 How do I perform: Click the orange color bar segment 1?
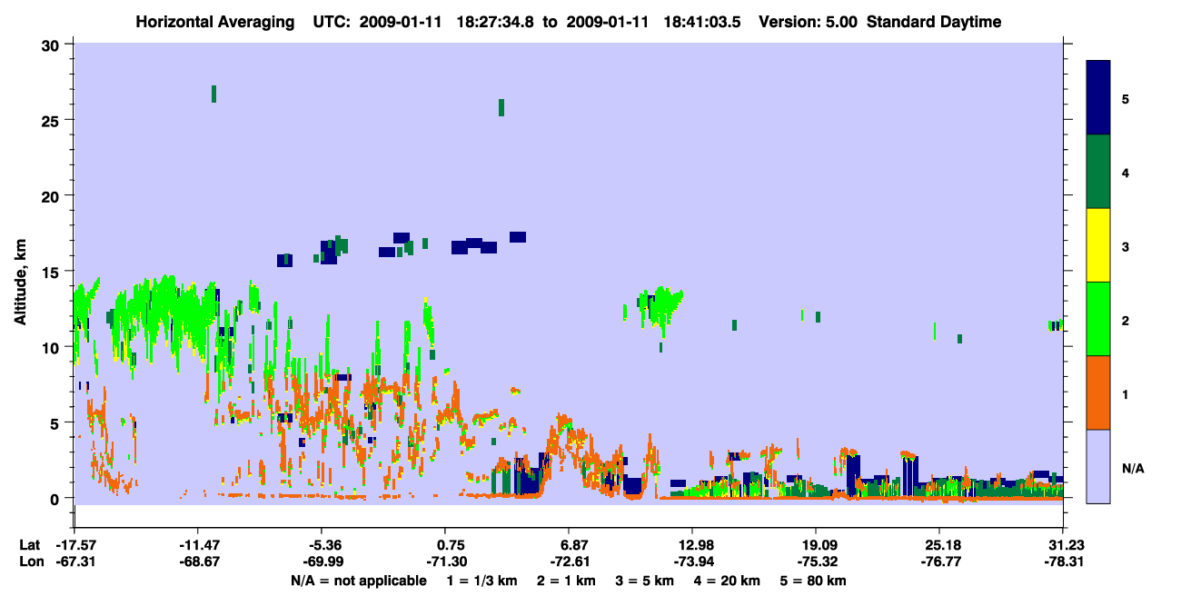tap(1098, 392)
